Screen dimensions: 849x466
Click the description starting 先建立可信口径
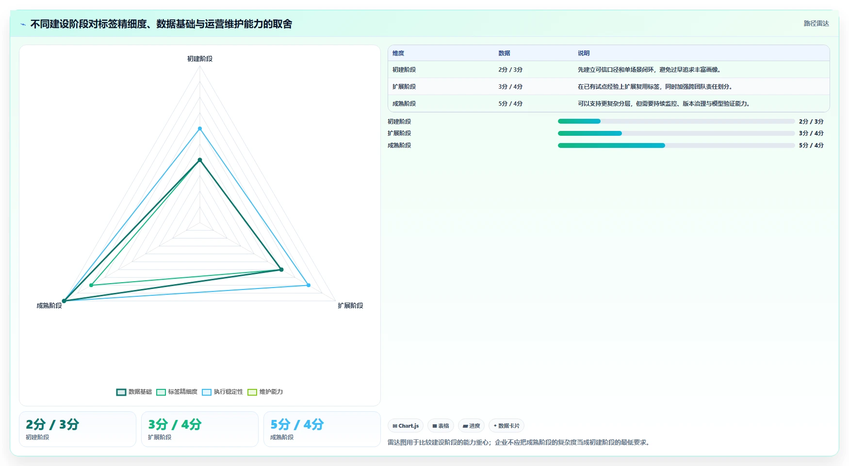coord(650,70)
